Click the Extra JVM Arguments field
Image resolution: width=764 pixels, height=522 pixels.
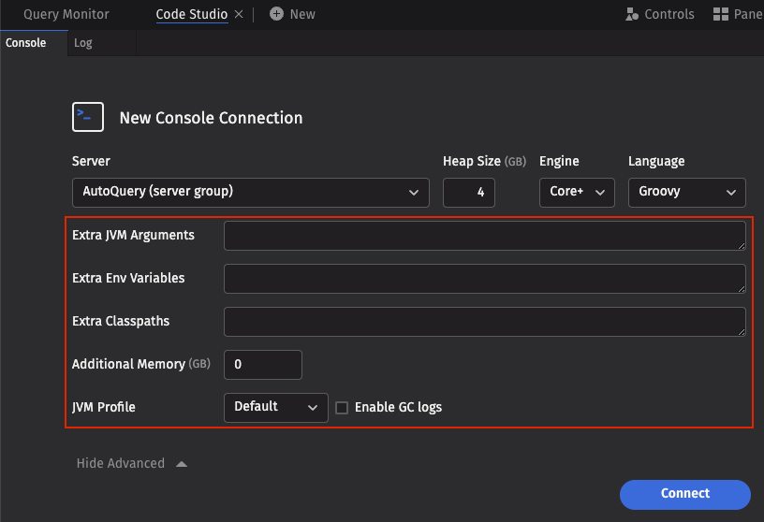(484, 236)
